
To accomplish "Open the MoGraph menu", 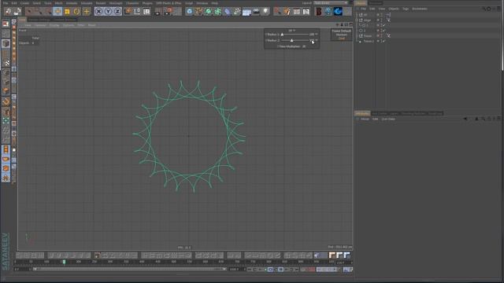I will [x=116, y=3].
